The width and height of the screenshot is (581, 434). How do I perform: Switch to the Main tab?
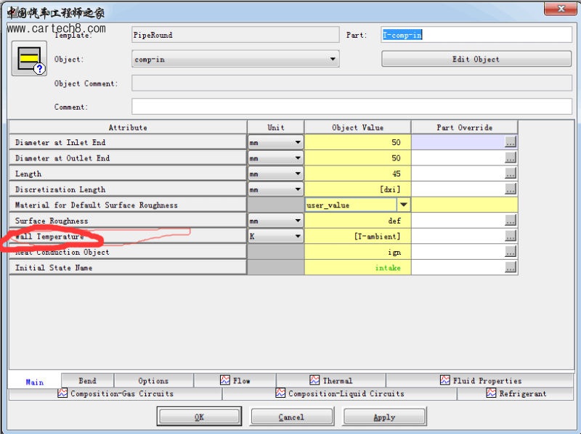click(34, 382)
